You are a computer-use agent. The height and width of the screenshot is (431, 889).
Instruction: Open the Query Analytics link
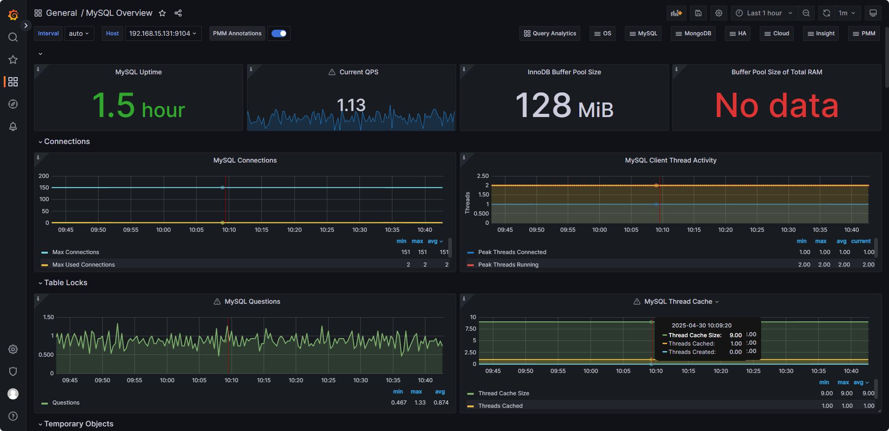pos(550,33)
